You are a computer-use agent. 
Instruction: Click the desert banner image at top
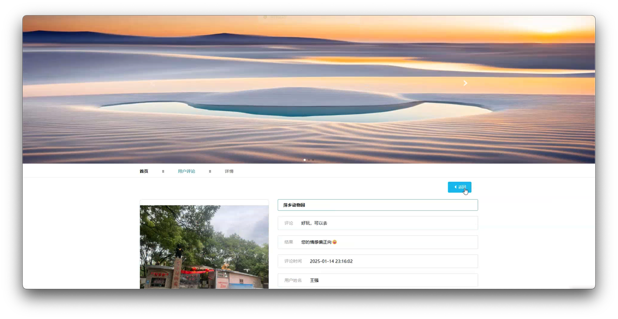pos(309,89)
